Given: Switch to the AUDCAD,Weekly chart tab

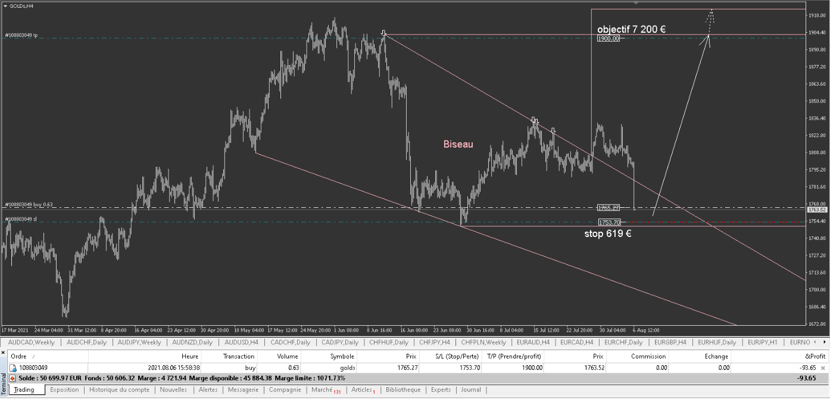Looking at the screenshot, I should pos(32,342).
